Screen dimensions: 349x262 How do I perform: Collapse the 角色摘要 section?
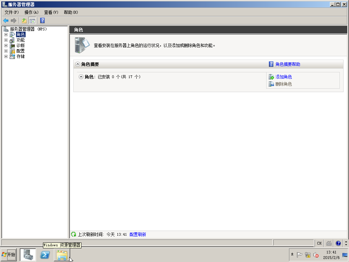point(77,64)
